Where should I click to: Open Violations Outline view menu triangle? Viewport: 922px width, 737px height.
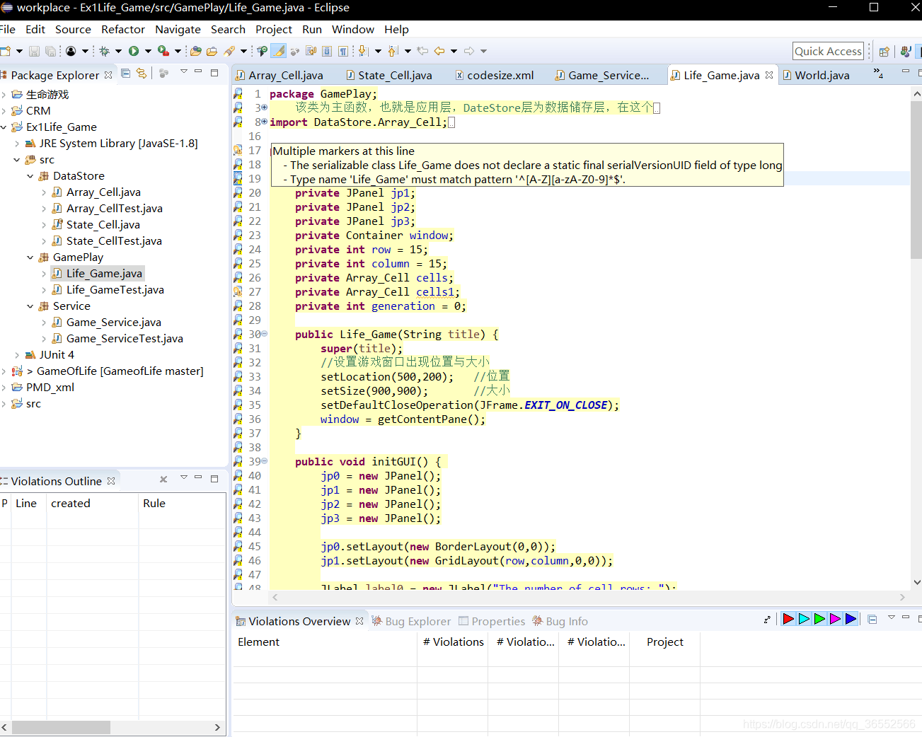pyautogui.click(x=184, y=477)
